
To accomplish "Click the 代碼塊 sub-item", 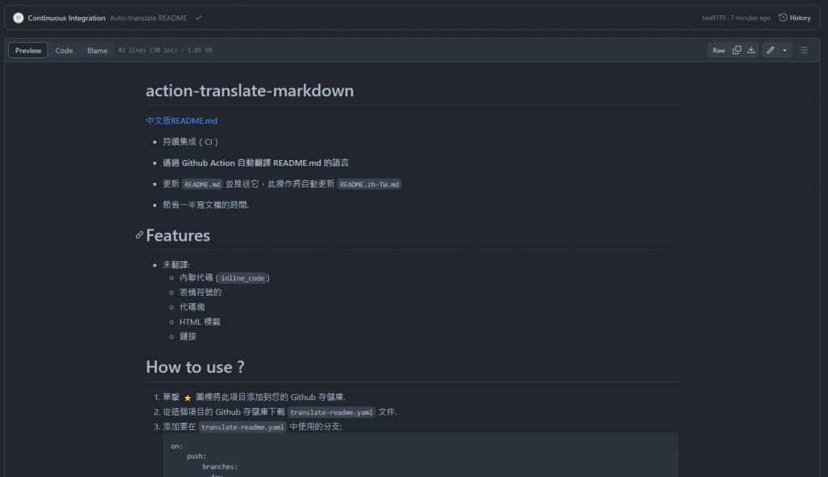I will tap(192, 307).
